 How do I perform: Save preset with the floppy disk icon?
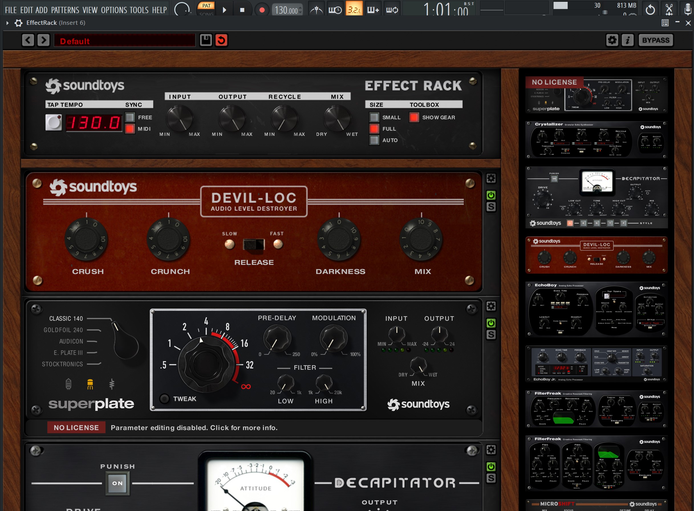coord(206,40)
